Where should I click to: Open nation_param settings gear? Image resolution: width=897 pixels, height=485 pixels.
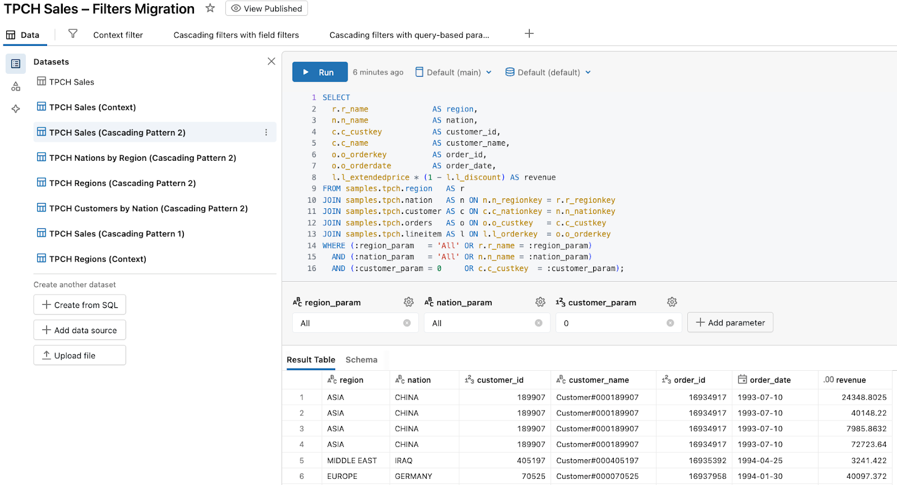click(x=540, y=302)
